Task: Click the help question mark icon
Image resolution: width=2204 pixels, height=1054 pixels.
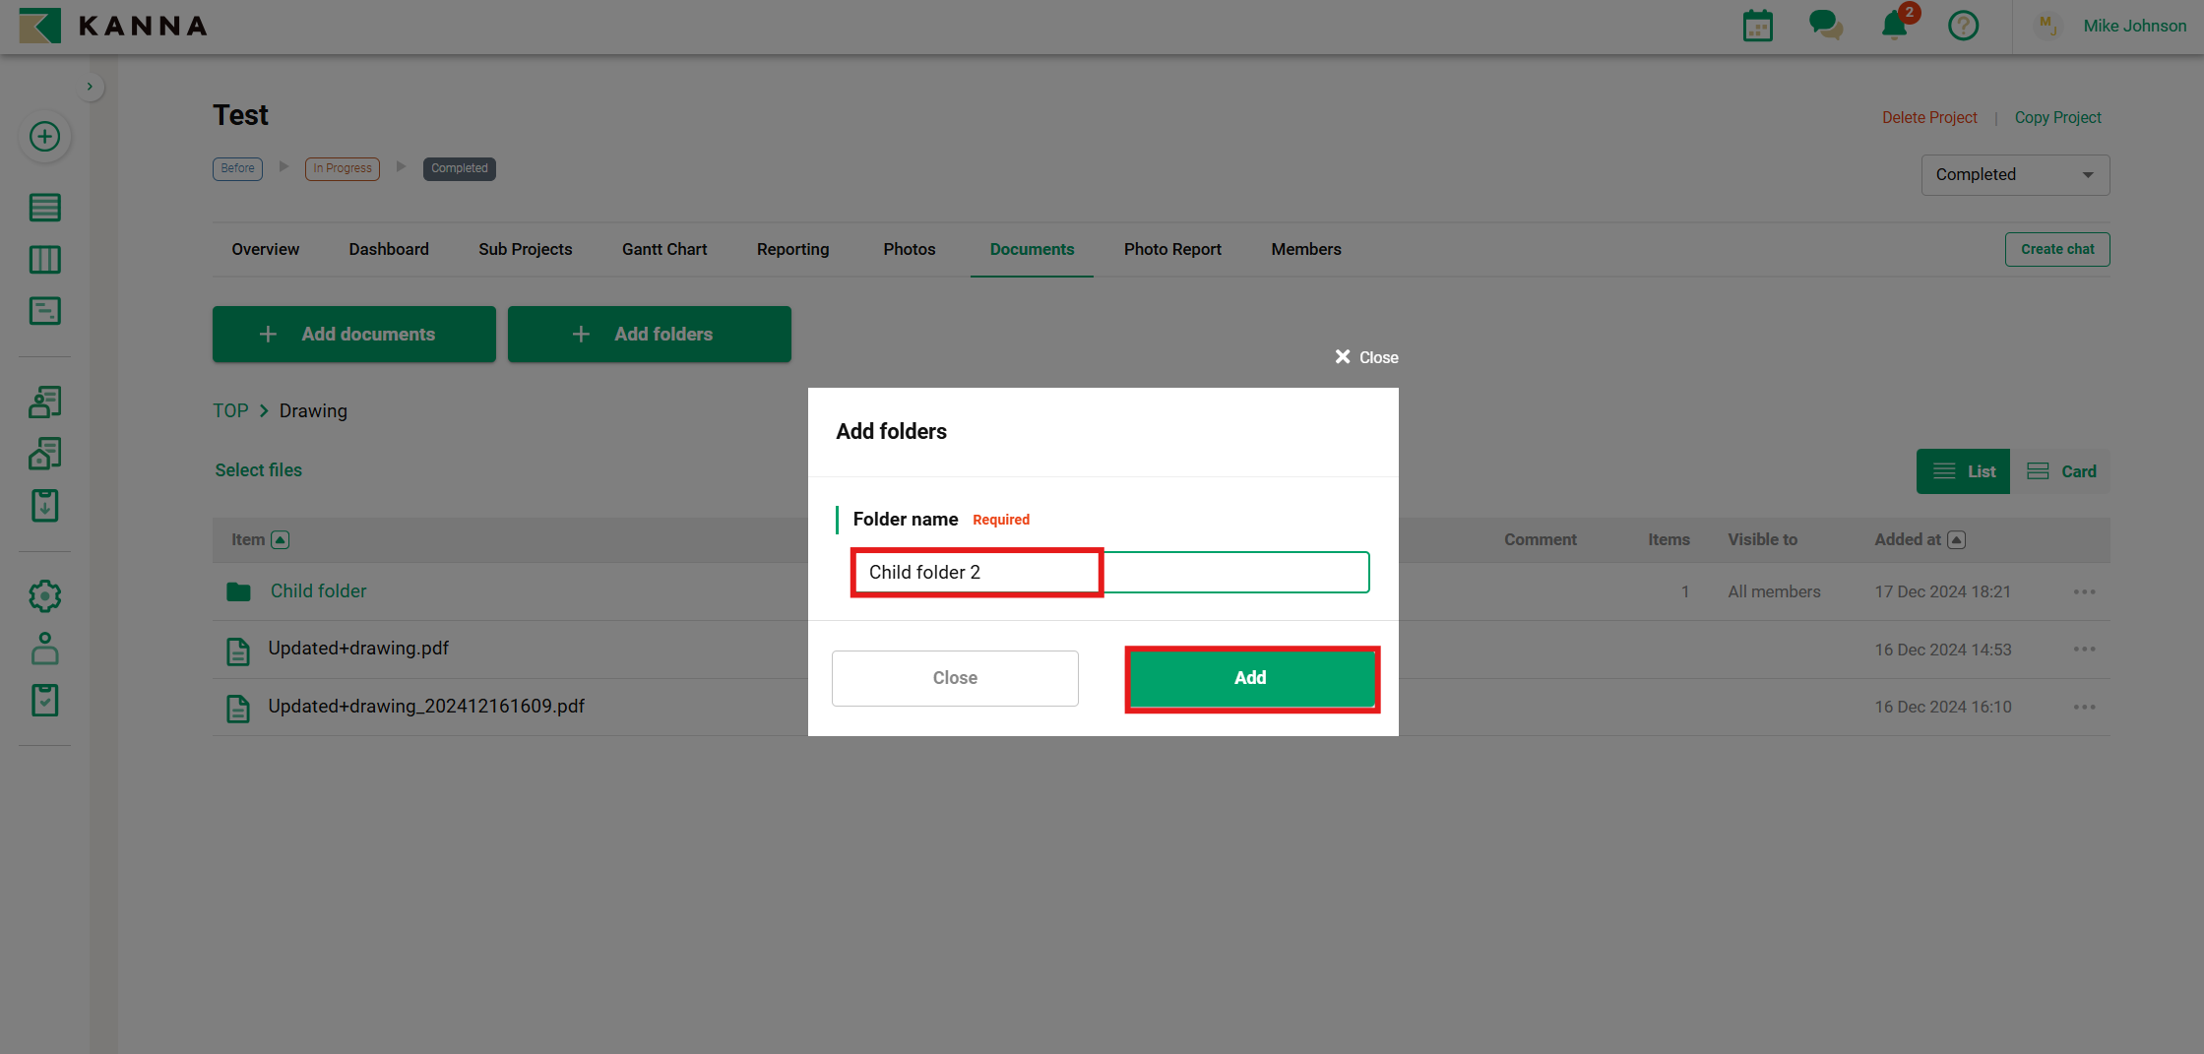Action: (1963, 26)
